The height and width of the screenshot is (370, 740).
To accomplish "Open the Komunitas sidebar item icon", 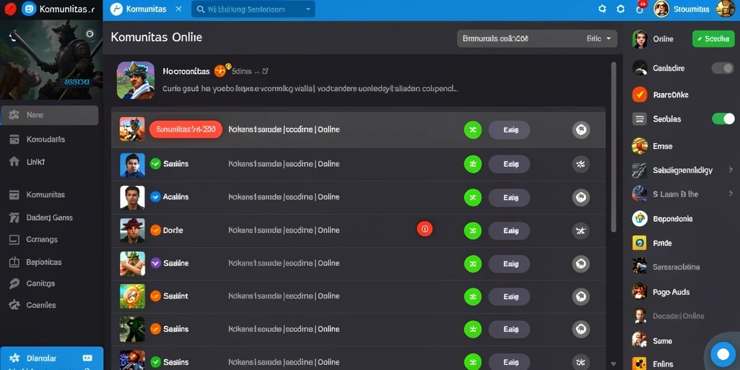I will click(x=14, y=194).
